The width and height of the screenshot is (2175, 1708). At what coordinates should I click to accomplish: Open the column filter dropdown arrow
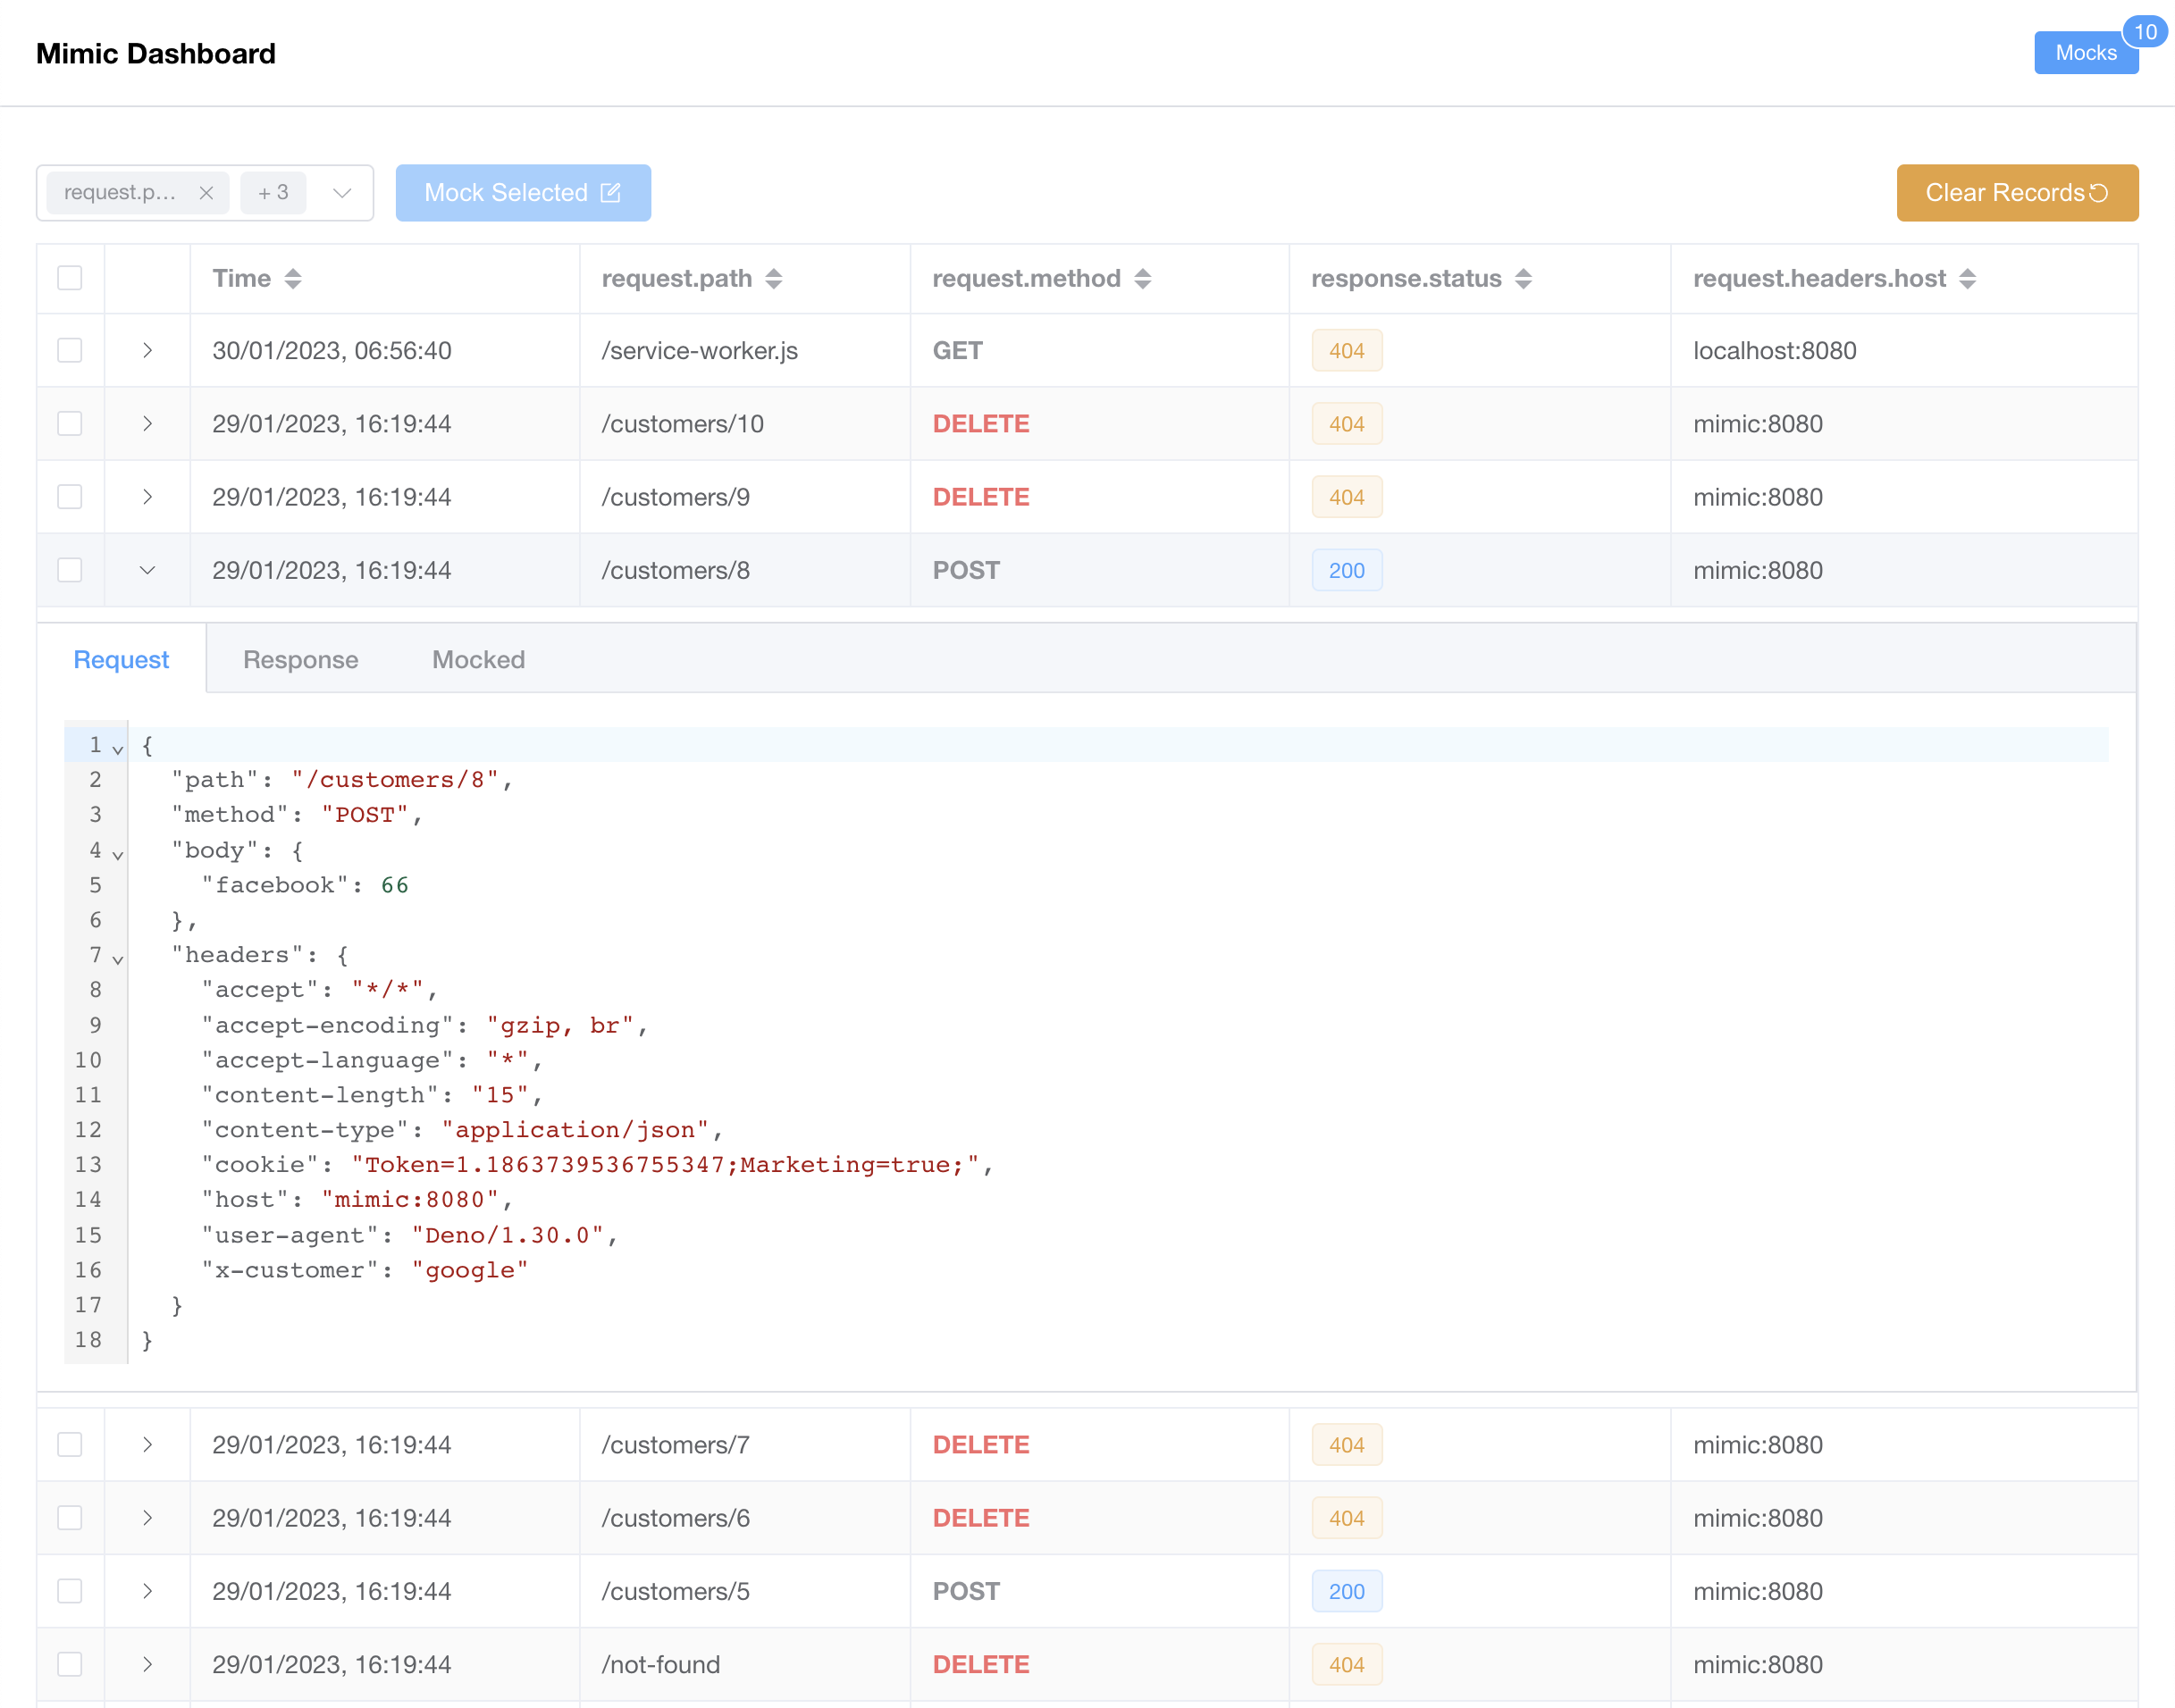point(342,193)
